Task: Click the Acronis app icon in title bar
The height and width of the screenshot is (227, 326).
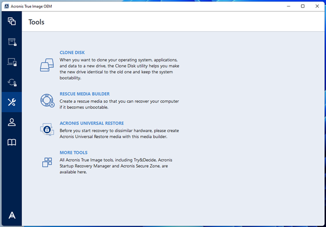Action: coord(7,6)
